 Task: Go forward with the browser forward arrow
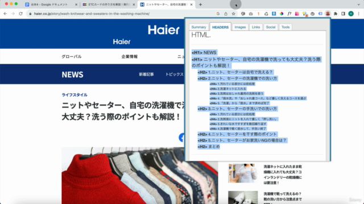tap(13, 14)
